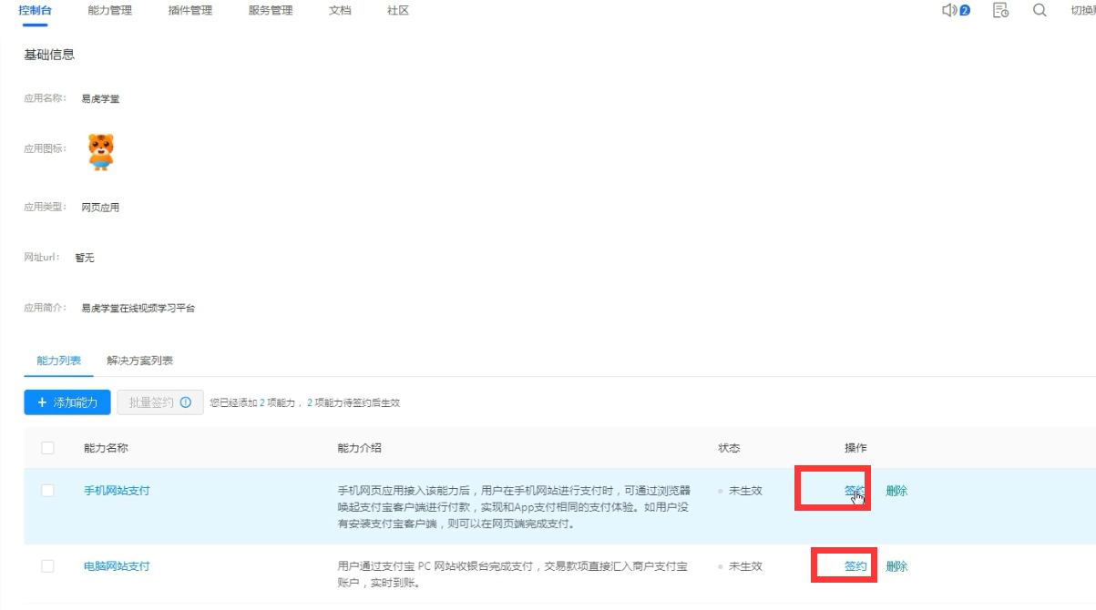
Task: Delete the 电脑网站支付 capability via 删除
Action: click(897, 565)
